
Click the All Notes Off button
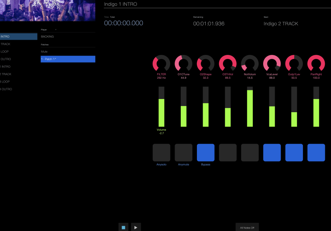tap(247, 227)
